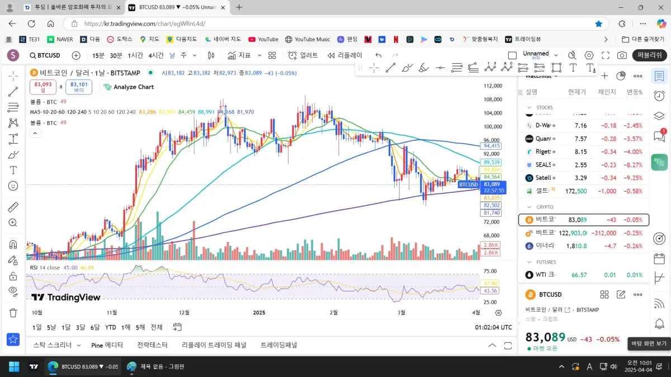This screenshot has width=671, height=377.
Task: Toggle the watchlist advanced view pie icon
Action: point(621,76)
